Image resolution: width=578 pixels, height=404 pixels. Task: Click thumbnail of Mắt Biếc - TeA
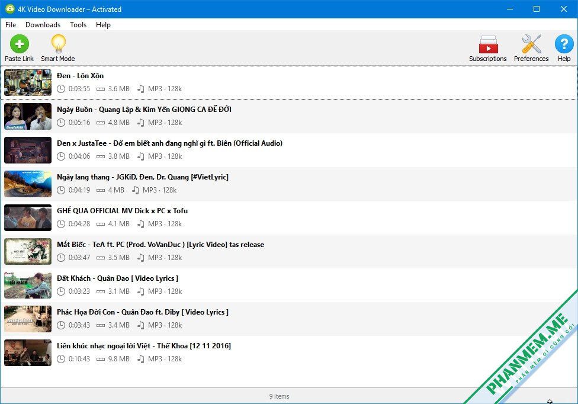coord(28,251)
